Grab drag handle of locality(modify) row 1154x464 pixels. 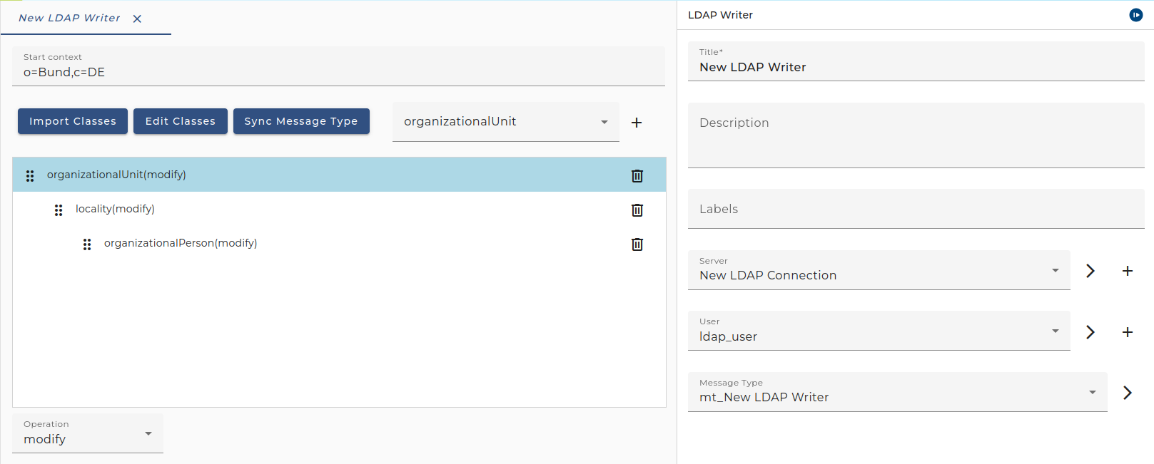(59, 210)
